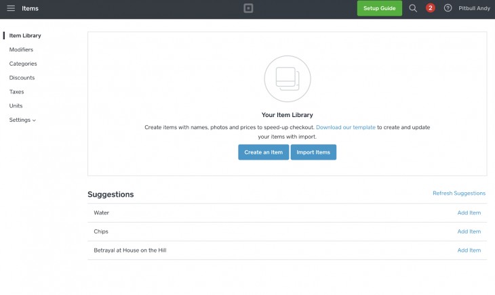
Task: Open the search magnifier icon
Action: [413, 8]
